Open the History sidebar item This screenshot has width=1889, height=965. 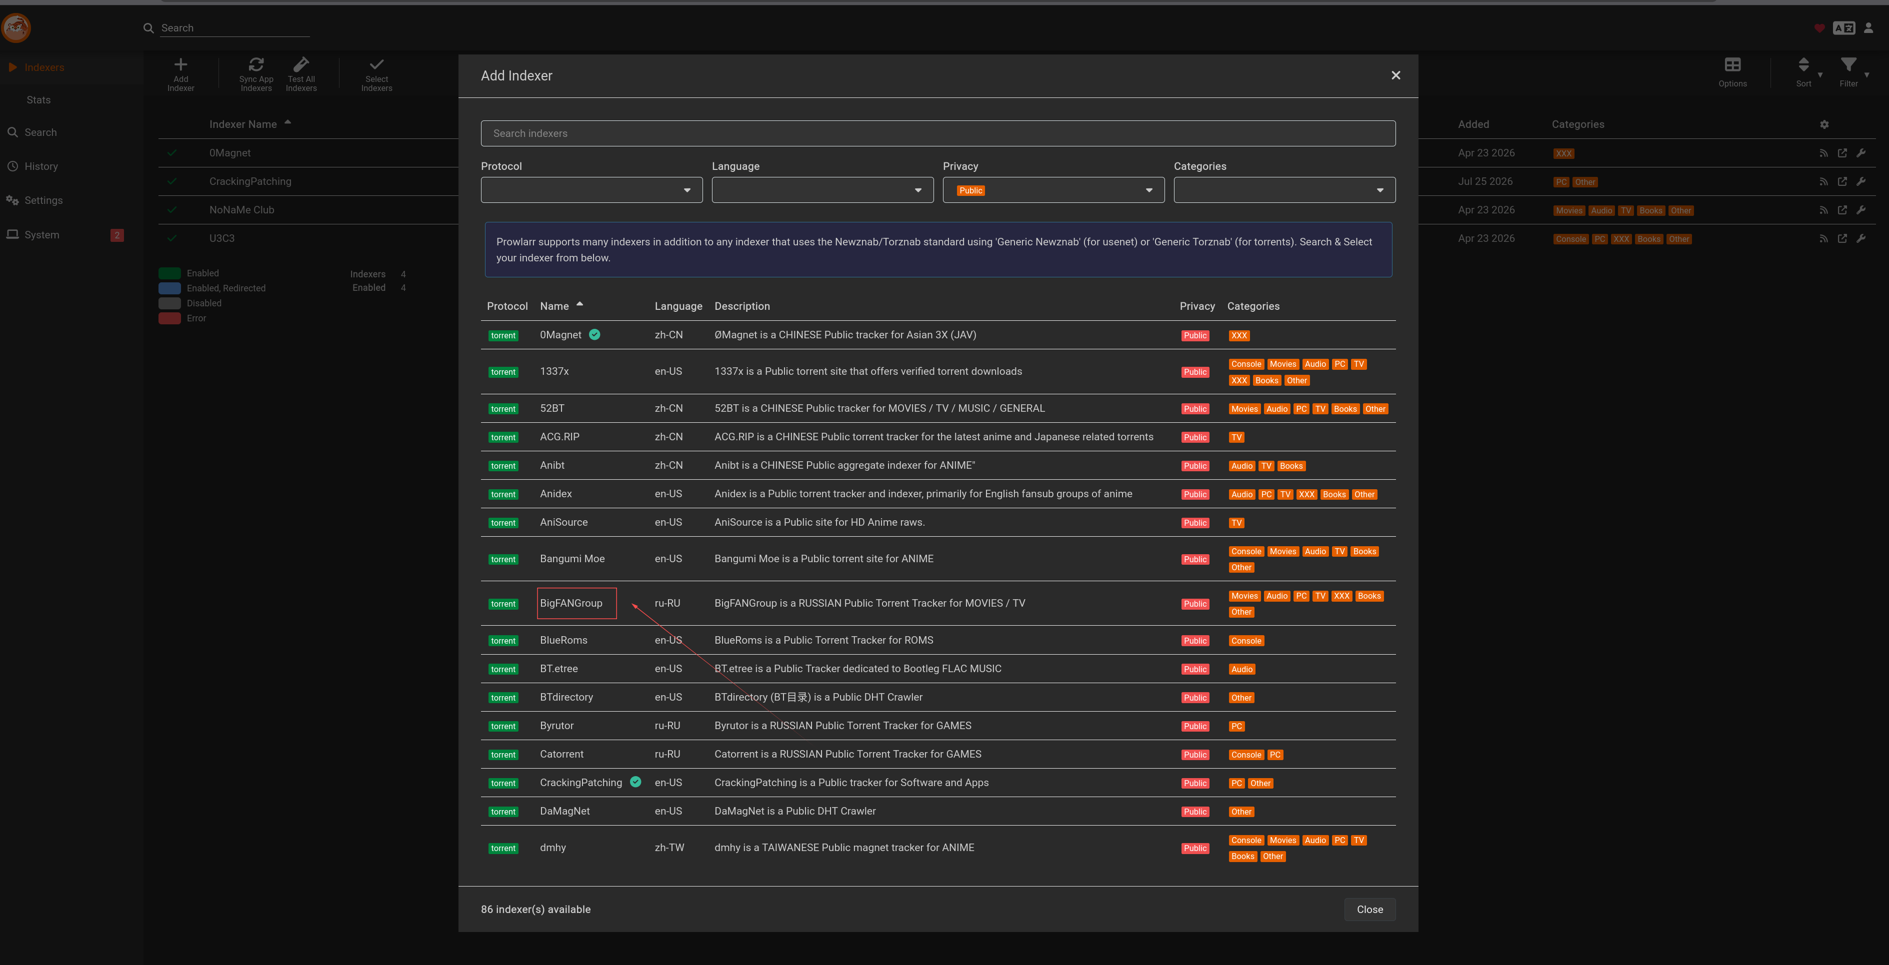41,166
